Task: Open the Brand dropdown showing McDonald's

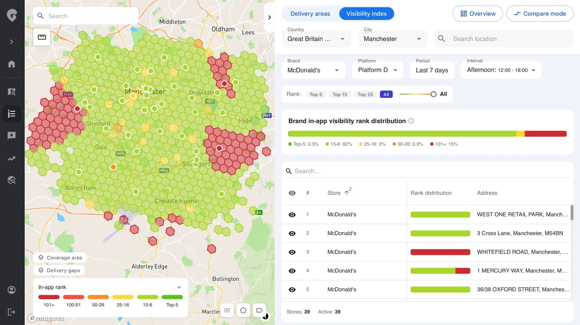Action: pyautogui.click(x=313, y=70)
